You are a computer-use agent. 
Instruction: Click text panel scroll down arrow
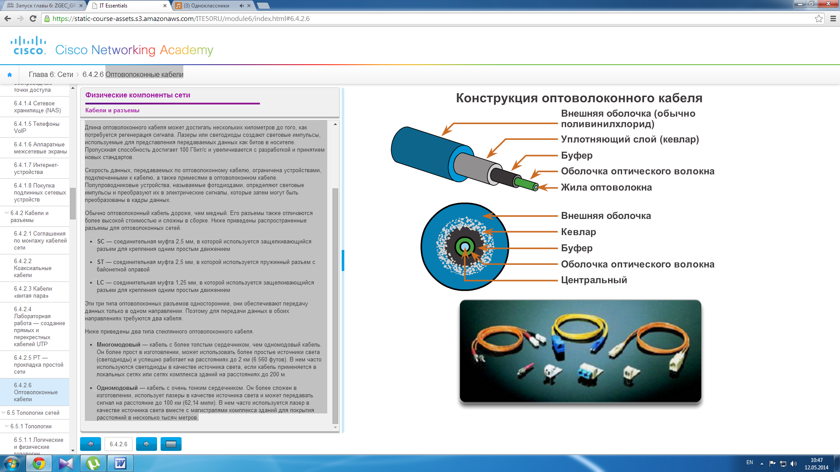[x=335, y=427]
